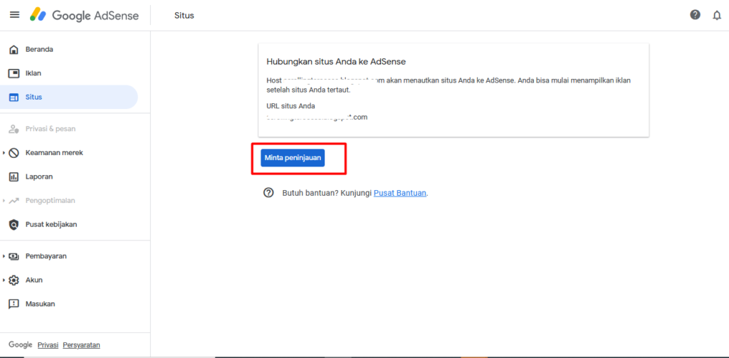729x358 pixels.
Task: Select Situs in the sidebar
Action: pos(69,98)
